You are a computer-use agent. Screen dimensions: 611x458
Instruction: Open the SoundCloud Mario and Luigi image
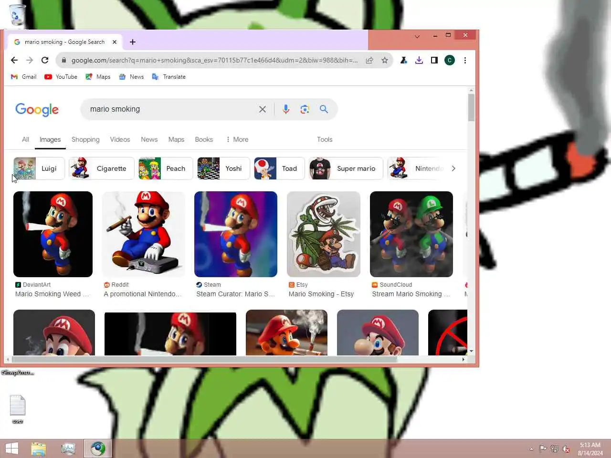(411, 234)
